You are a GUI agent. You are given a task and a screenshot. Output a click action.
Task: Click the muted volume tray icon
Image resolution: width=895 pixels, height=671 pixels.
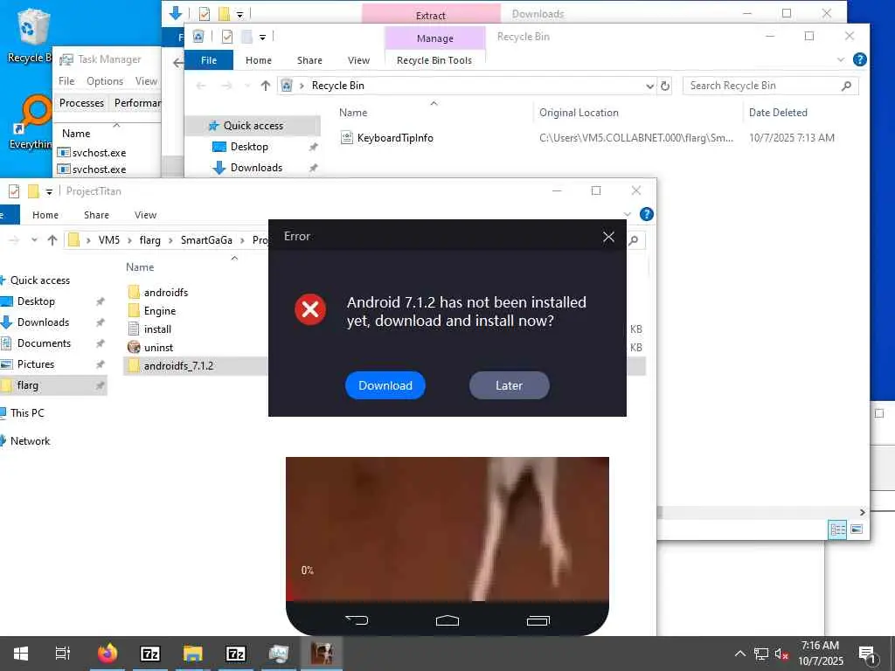[x=781, y=654]
